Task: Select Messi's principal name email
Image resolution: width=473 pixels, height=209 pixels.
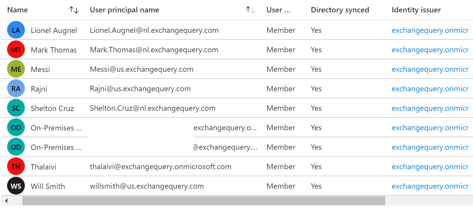Action: (x=142, y=69)
